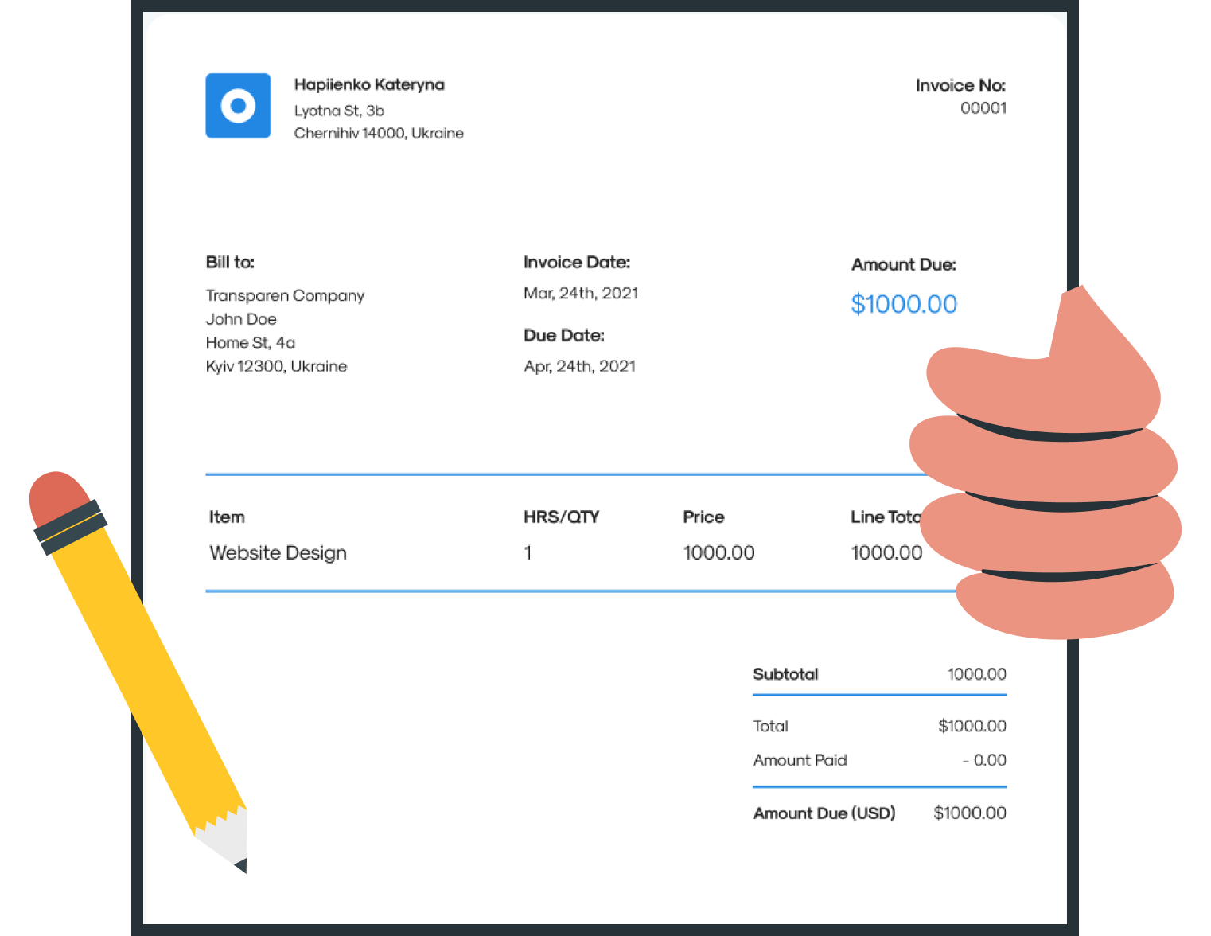Viewport: 1211px width, 936px height.
Task: Select the Due Date Apr, 24th, 2021
Action: tap(579, 366)
